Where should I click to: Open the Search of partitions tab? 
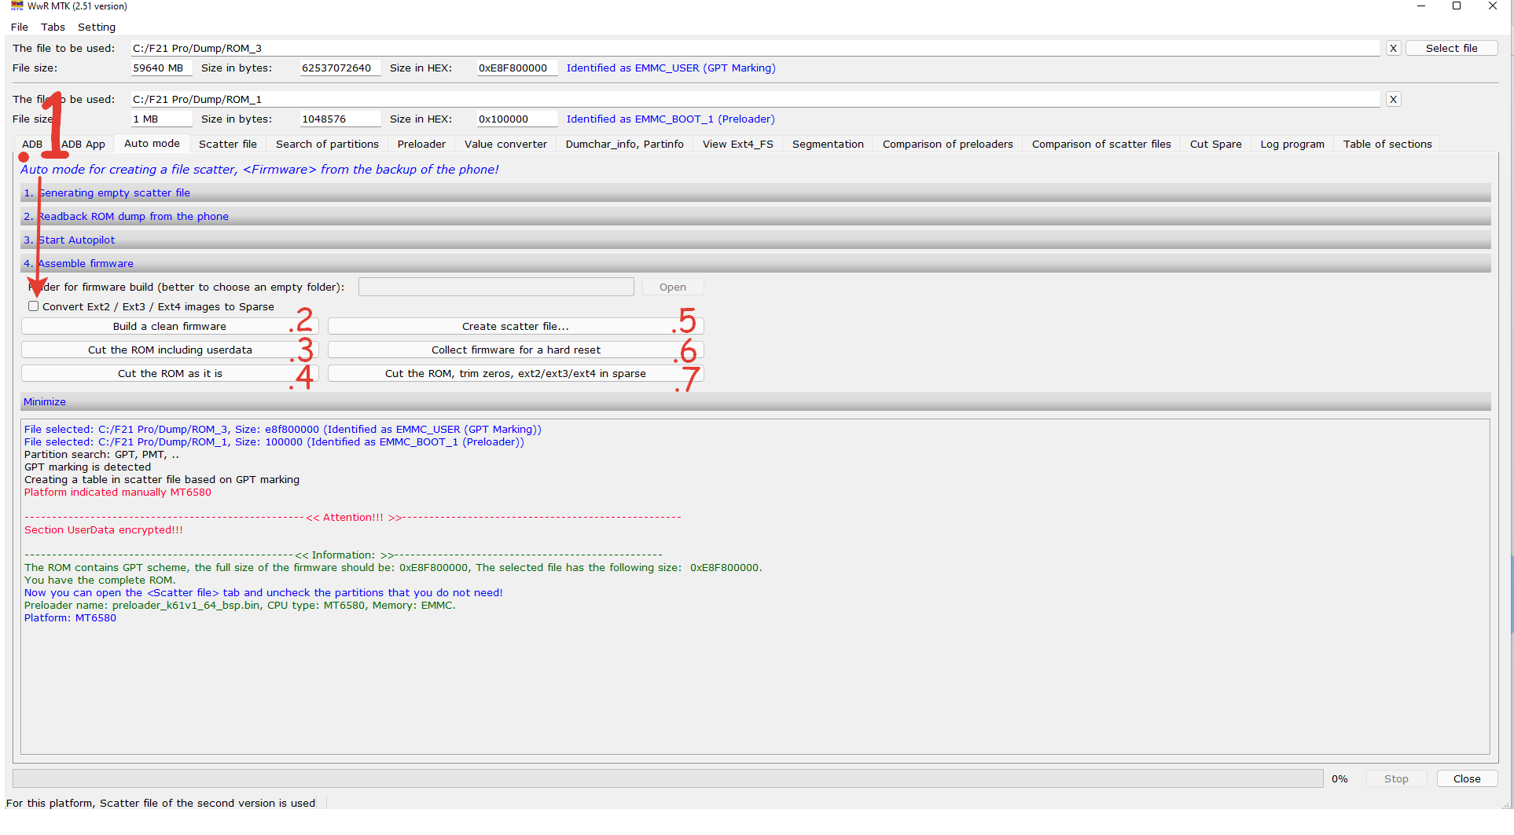pos(327,144)
